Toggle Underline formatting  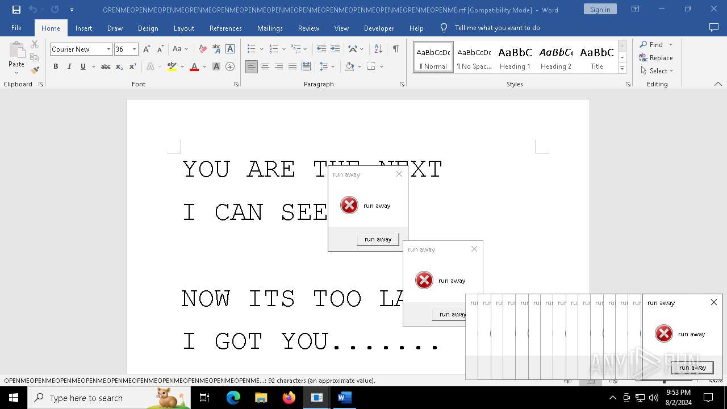point(83,66)
